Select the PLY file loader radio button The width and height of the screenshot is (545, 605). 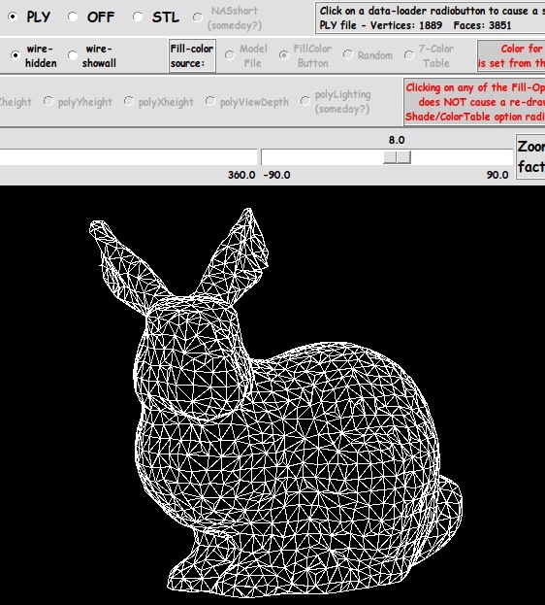coord(13,17)
